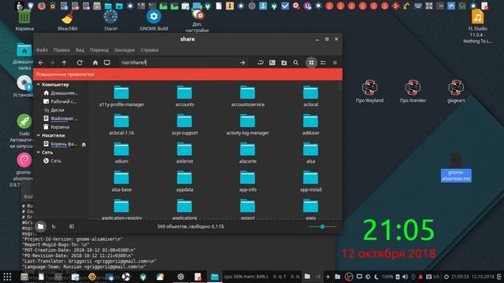The image size is (504, 283).
Task: Select the alsa folder
Action: click(x=310, y=153)
